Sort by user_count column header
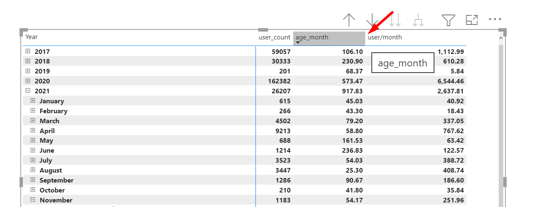544x207 pixels. pos(274,37)
